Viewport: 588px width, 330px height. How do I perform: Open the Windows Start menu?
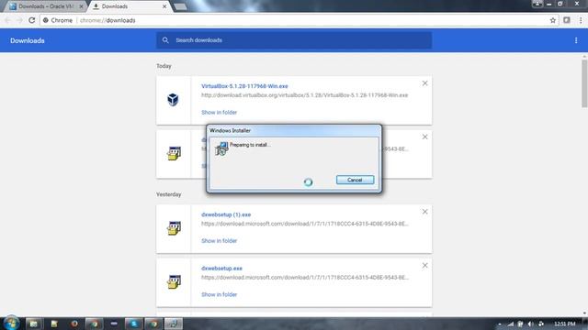(11, 324)
